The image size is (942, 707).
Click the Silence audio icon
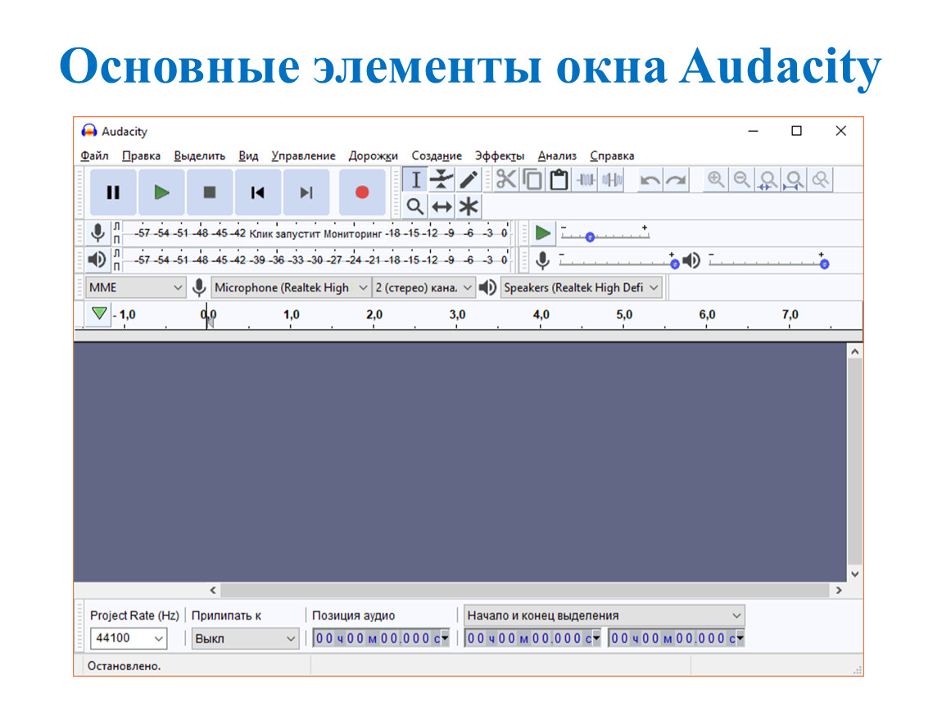pyautogui.click(x=612, y=179)
